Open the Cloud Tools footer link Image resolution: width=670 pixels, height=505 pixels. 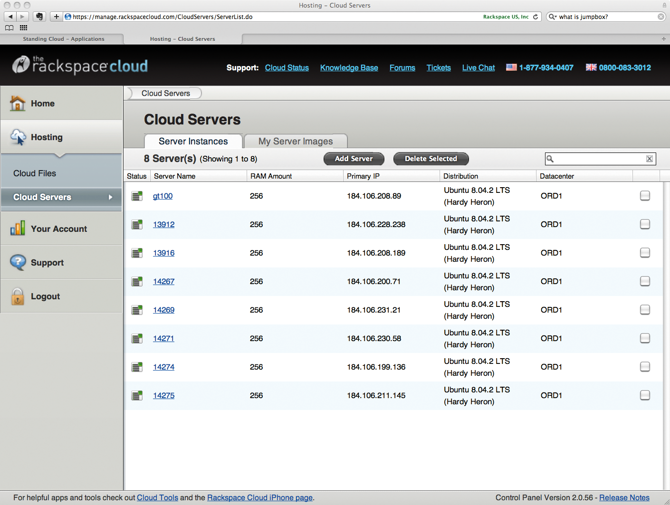point(157,497)
